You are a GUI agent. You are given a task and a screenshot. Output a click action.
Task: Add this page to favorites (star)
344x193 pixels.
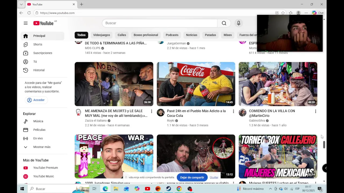[x=283, y=13]
